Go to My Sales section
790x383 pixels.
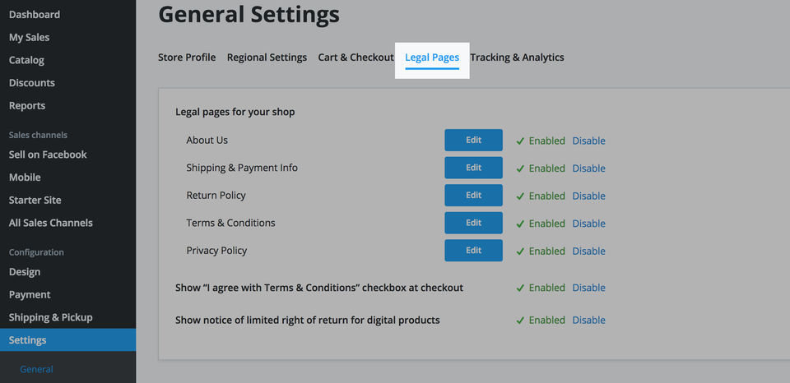(x=29, y=38)
